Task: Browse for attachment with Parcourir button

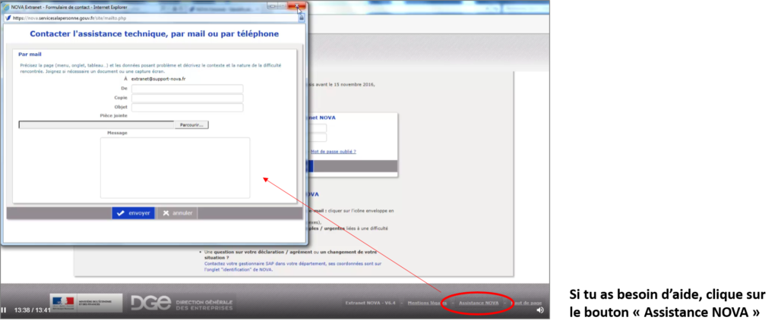Action: pos(191,125)
